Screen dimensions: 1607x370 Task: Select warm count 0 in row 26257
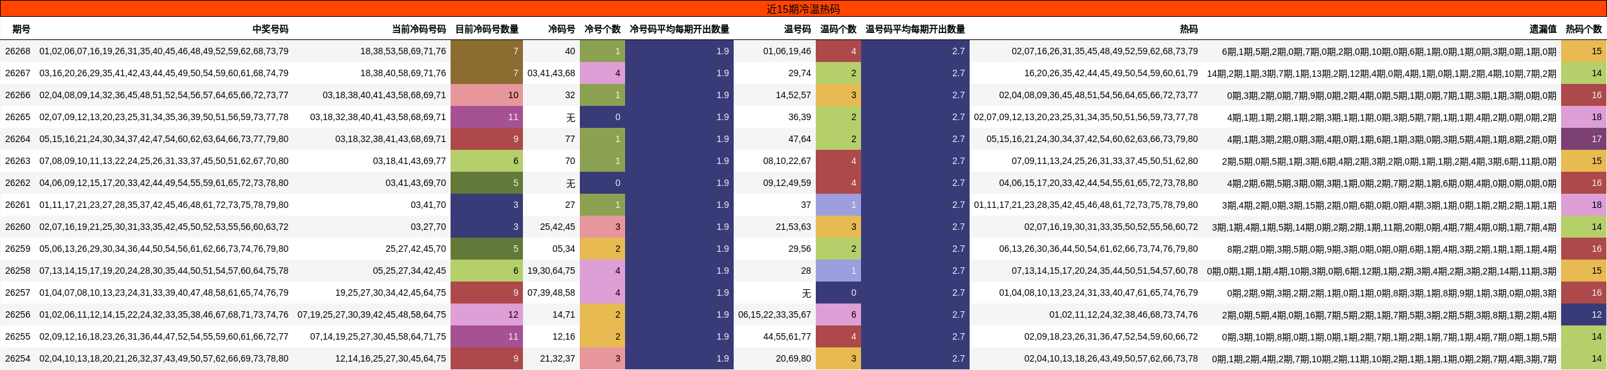pos(838,293)
